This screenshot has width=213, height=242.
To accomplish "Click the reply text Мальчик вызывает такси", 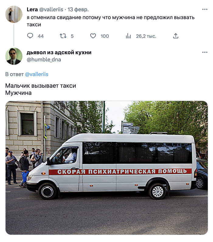I will tap(40, 86).
